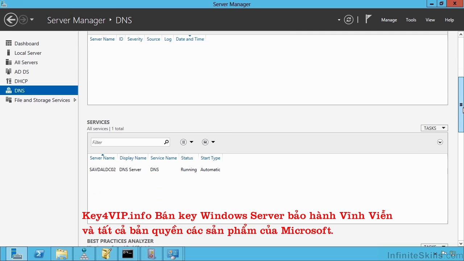Click the Running status cell

(189, 170)
